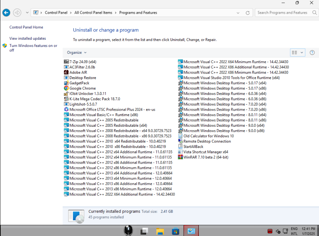Click the Control Panel taskbar icon

(x=191, y=231)
